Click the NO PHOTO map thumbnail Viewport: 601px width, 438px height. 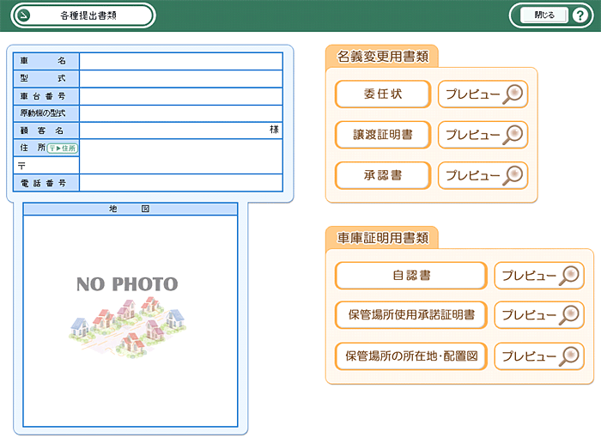coord(130,319)
